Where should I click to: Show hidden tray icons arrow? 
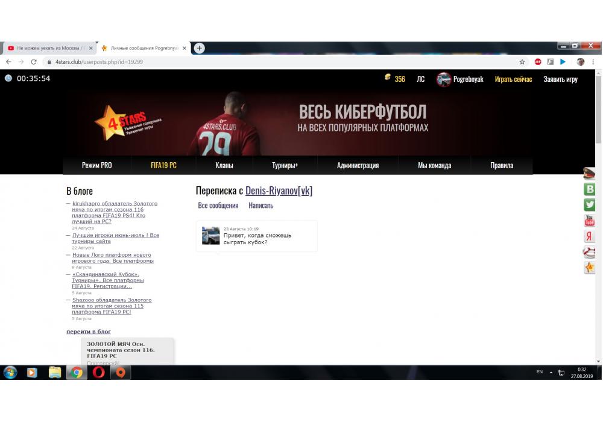551,373
